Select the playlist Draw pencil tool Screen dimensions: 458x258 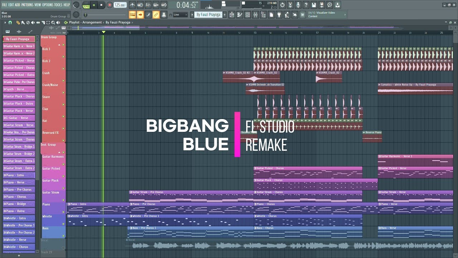point(18,22)
